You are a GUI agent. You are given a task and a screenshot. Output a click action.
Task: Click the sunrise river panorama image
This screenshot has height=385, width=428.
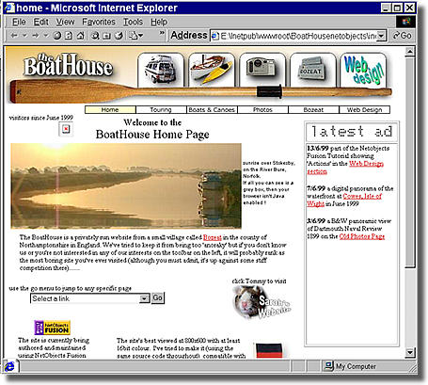click(x=126, y=185)
